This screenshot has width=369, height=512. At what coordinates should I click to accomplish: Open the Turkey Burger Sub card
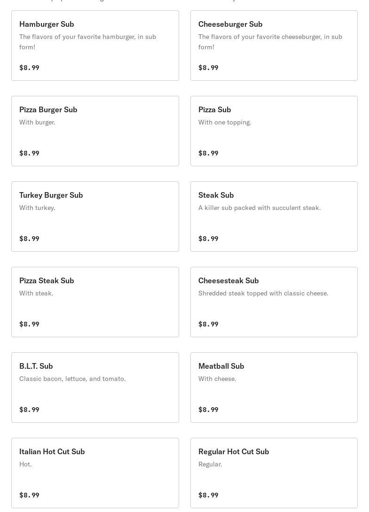[95, 217]
